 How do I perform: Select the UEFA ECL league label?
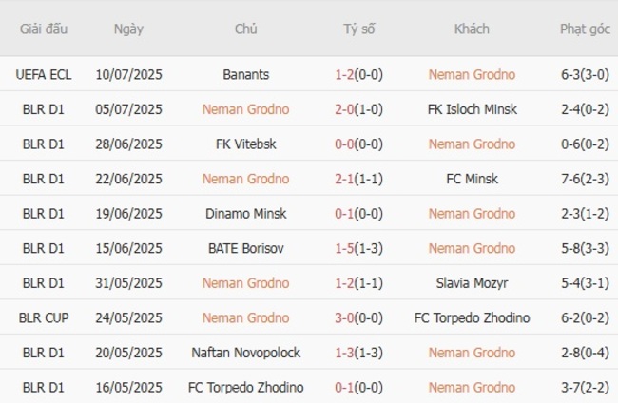[44, 74]
